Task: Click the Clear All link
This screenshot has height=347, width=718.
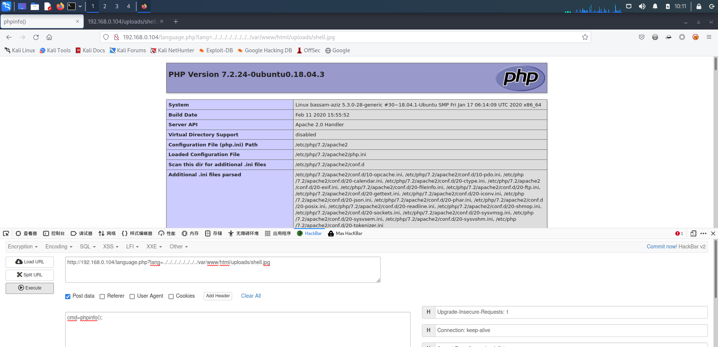Action: click(x=251, y=296)
